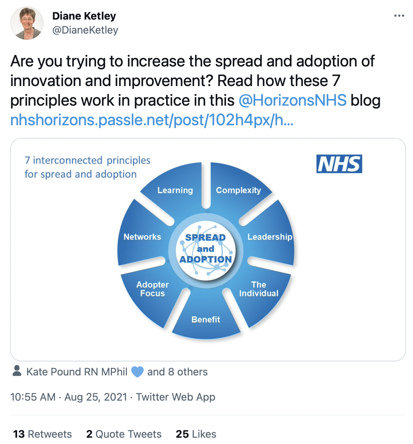Open the nhshorizons.passle.net blog link

152,120
